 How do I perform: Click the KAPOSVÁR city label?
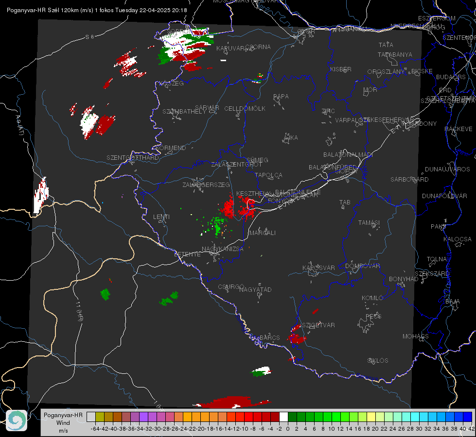(x=318, y=268)
